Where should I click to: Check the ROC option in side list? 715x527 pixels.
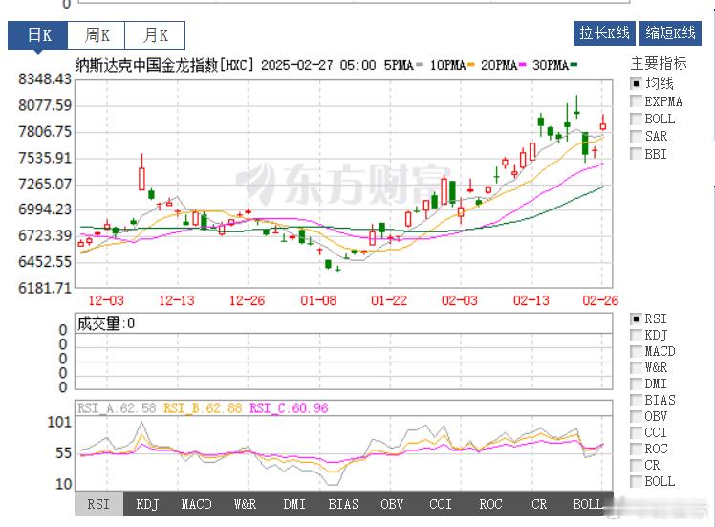(x=636, y=449)
